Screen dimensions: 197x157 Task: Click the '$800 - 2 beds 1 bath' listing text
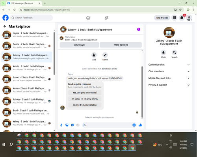pyautogui.click(x=81, y=40)
